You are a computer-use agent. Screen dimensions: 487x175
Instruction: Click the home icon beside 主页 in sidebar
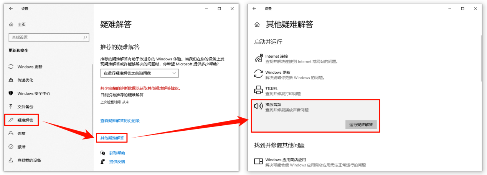point(11,24)
